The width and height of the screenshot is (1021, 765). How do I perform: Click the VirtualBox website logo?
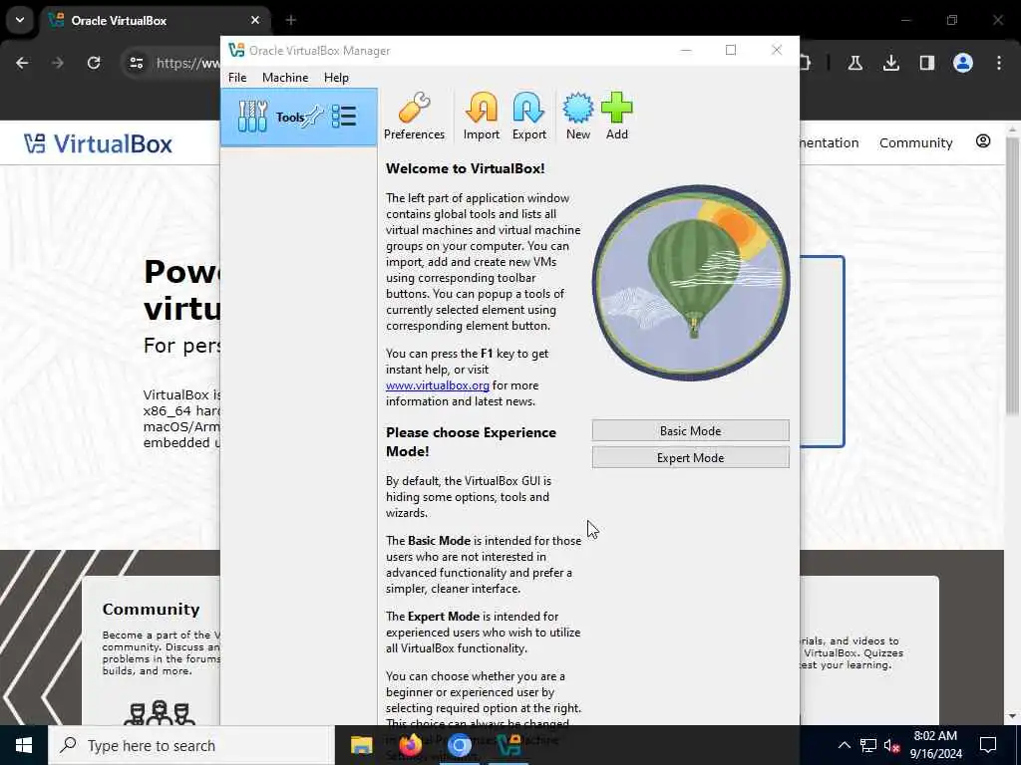click(98, 143)
